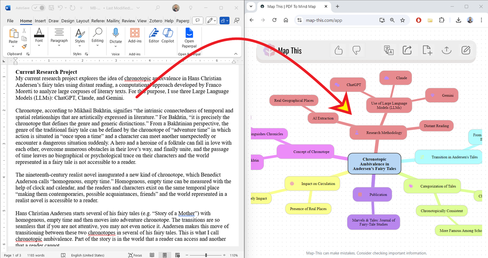Click the Open Paperpal button
The image size is (488, 258).
coord(189,38)
